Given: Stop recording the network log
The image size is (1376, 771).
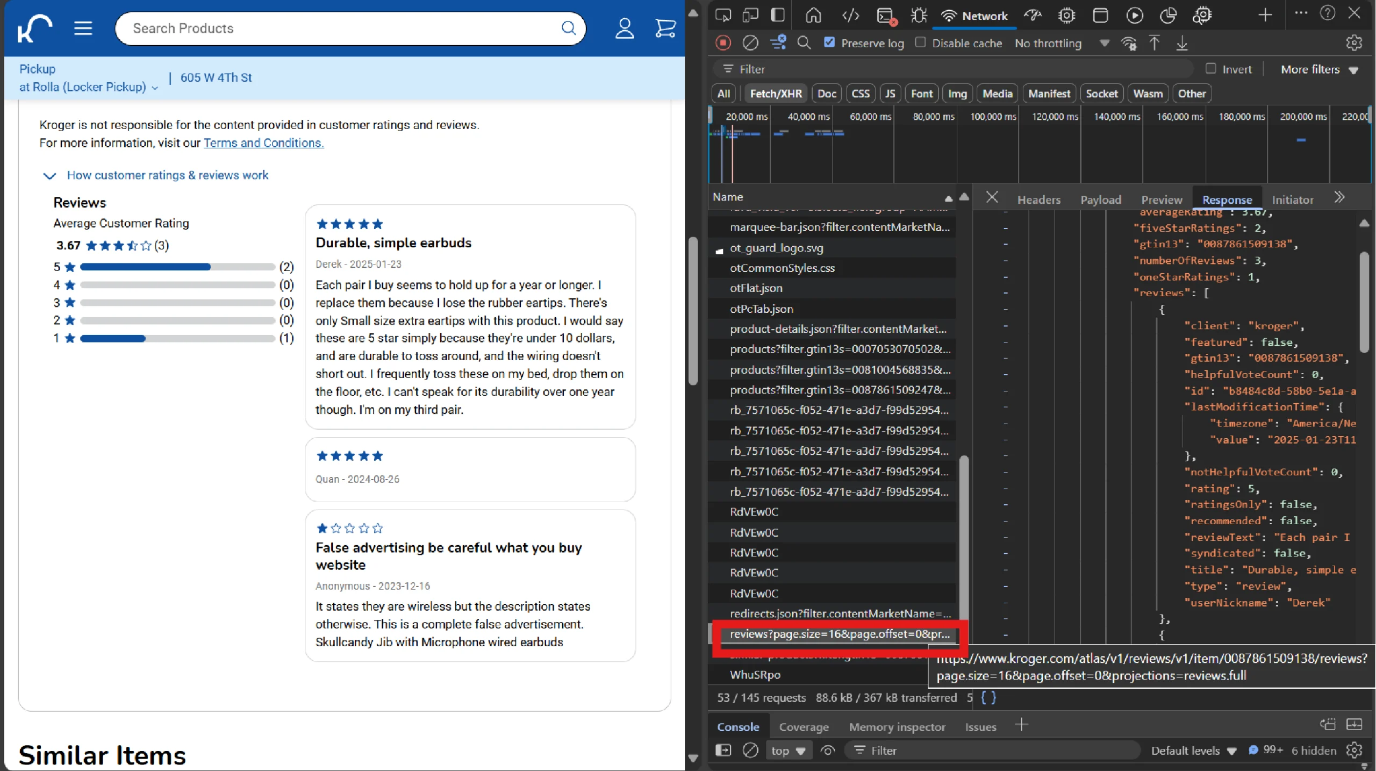Looking at the screenshot, I should coord(723,42).
